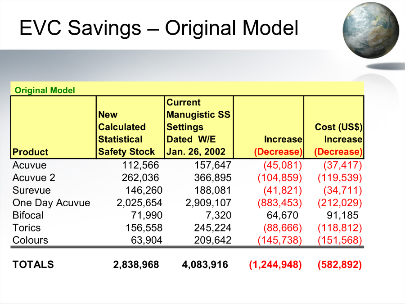Select the 'Surevue' product row label

pyautogui.click(x=31, y=190)
